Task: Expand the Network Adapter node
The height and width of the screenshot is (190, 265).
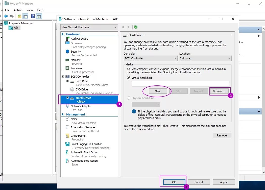Action: 63,106
